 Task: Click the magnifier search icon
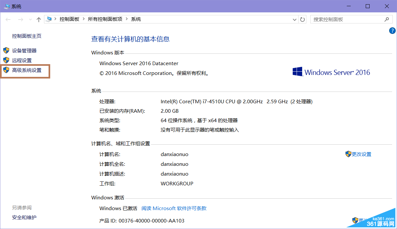(387, 20)
